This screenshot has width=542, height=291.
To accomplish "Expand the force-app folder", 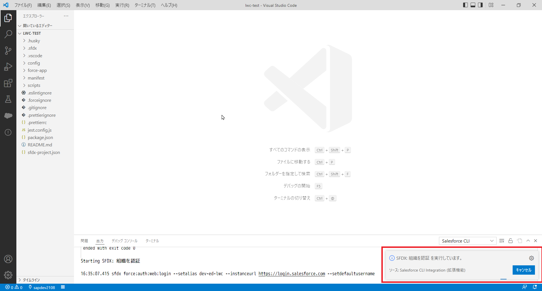I will click(x=45, y=70).
